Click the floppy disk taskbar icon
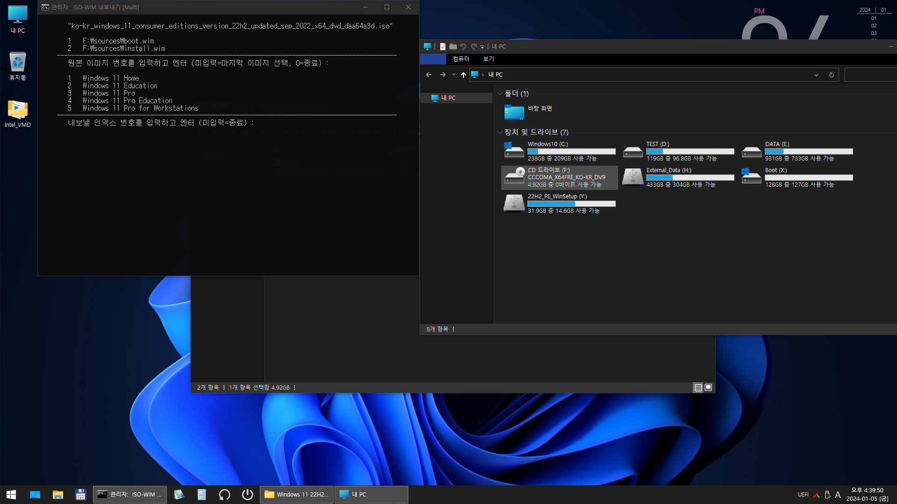Viewport: 897px width, 504px height. (x=81, y=495)
